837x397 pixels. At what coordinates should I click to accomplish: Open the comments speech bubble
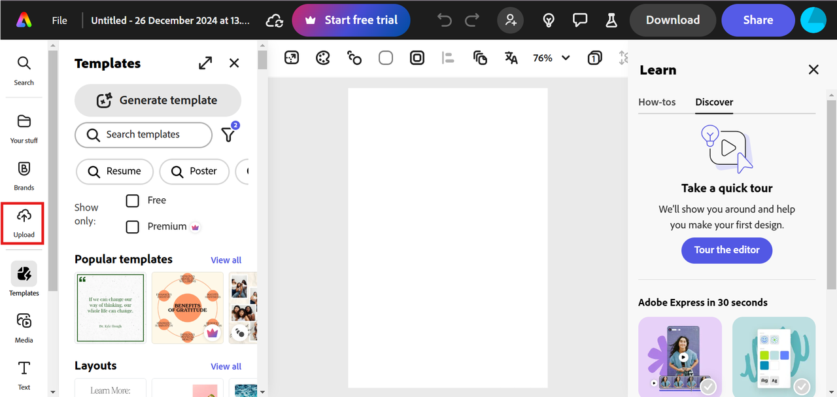pyautogui.click(x=580, y=20)
